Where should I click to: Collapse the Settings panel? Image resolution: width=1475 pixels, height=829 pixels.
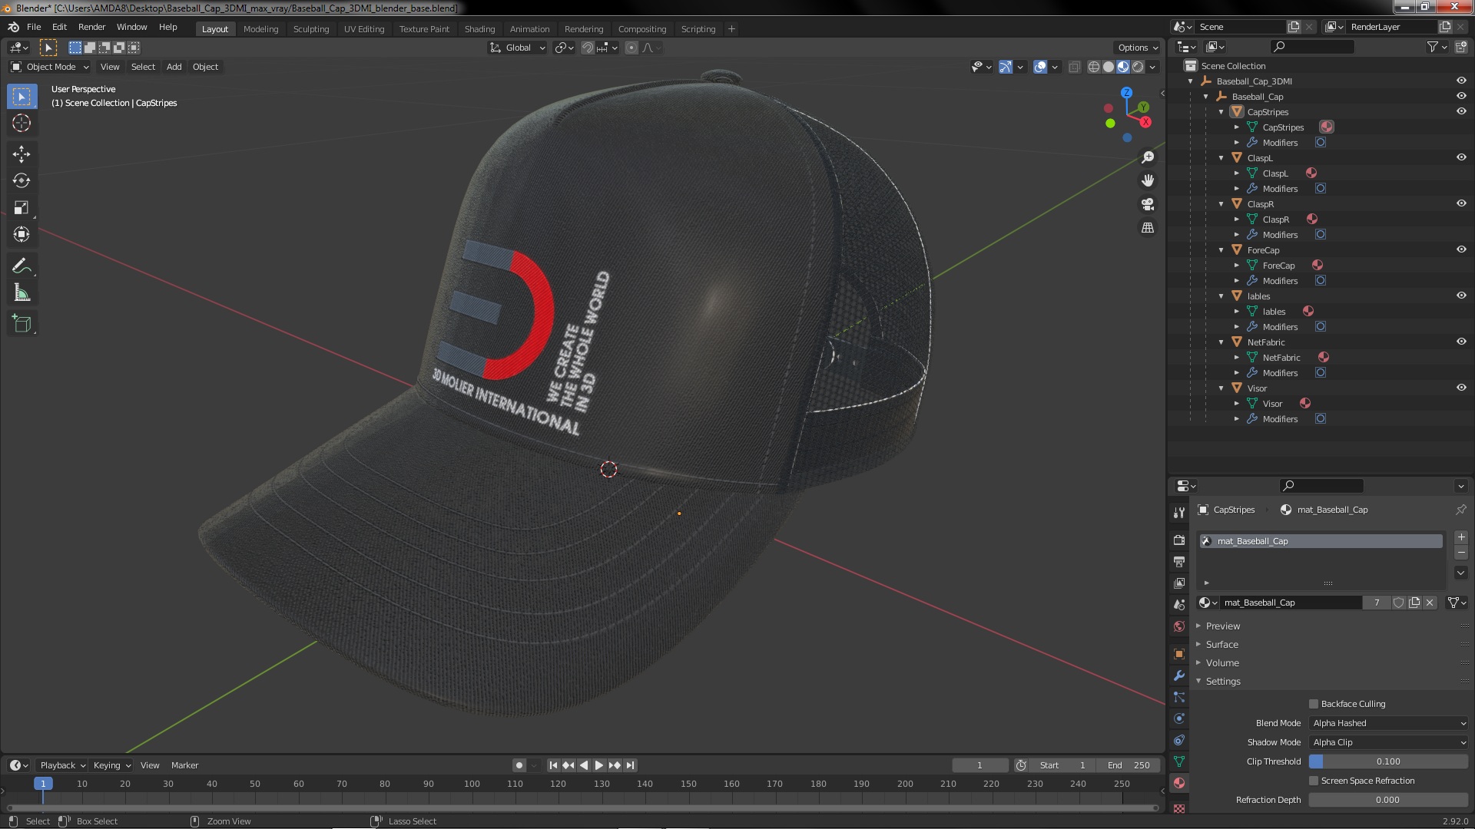point(1223,682)
